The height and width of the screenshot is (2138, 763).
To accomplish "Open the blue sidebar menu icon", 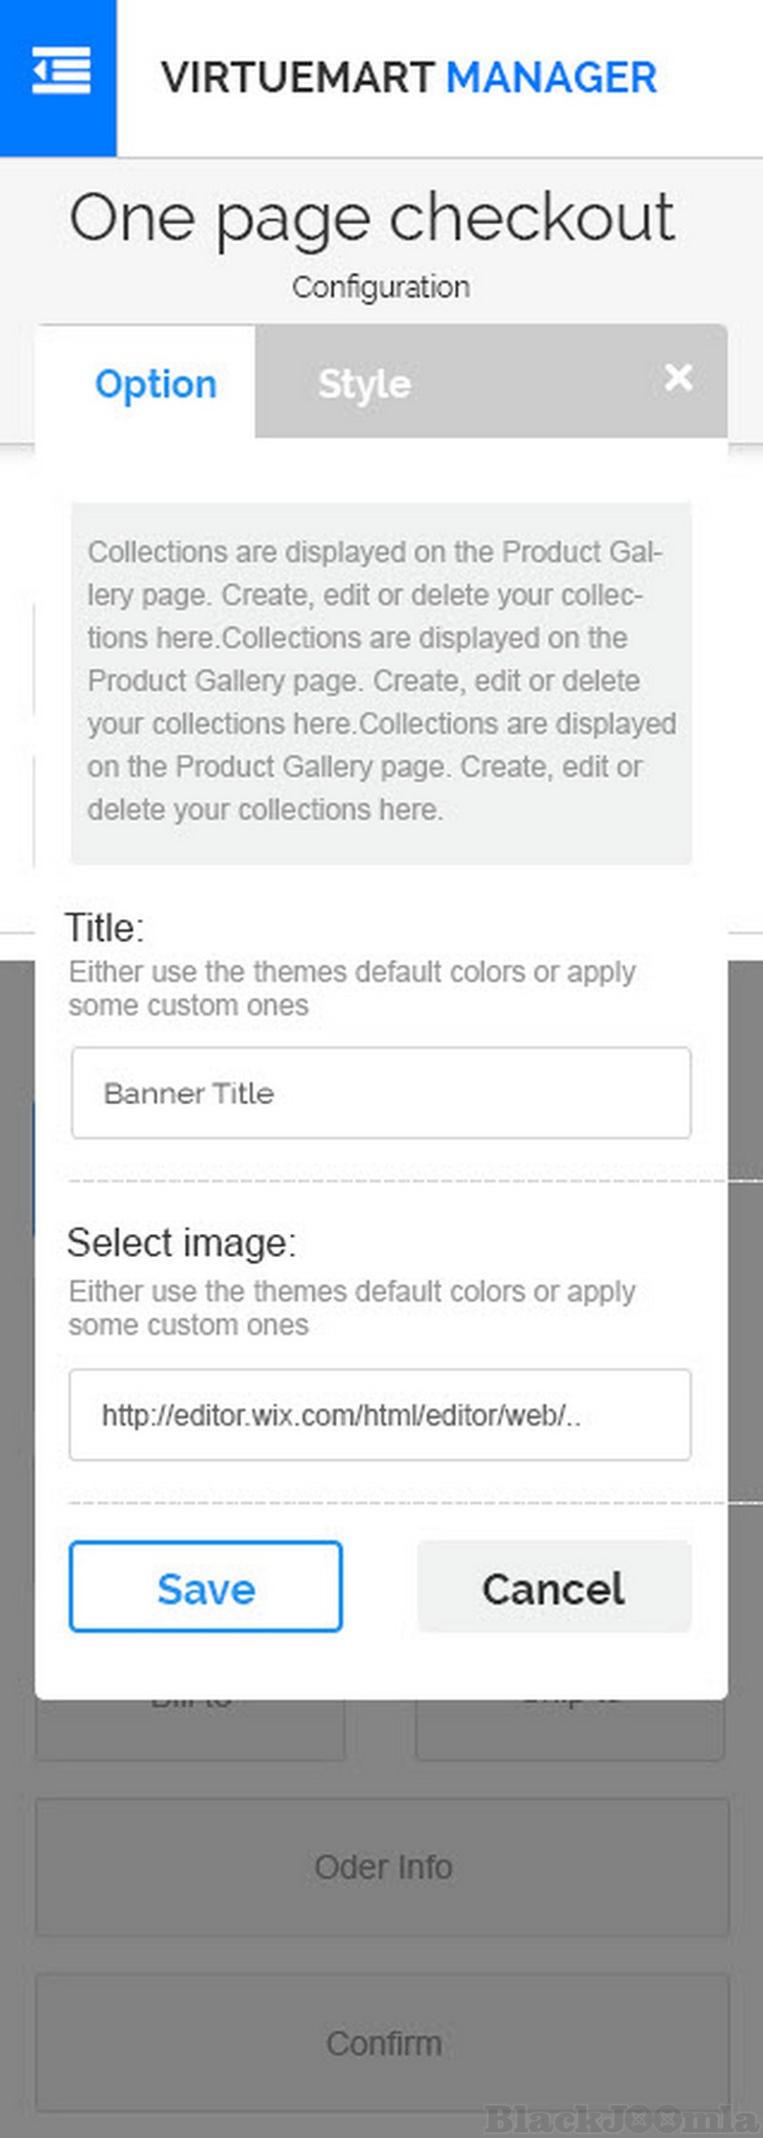I will 59,73.
